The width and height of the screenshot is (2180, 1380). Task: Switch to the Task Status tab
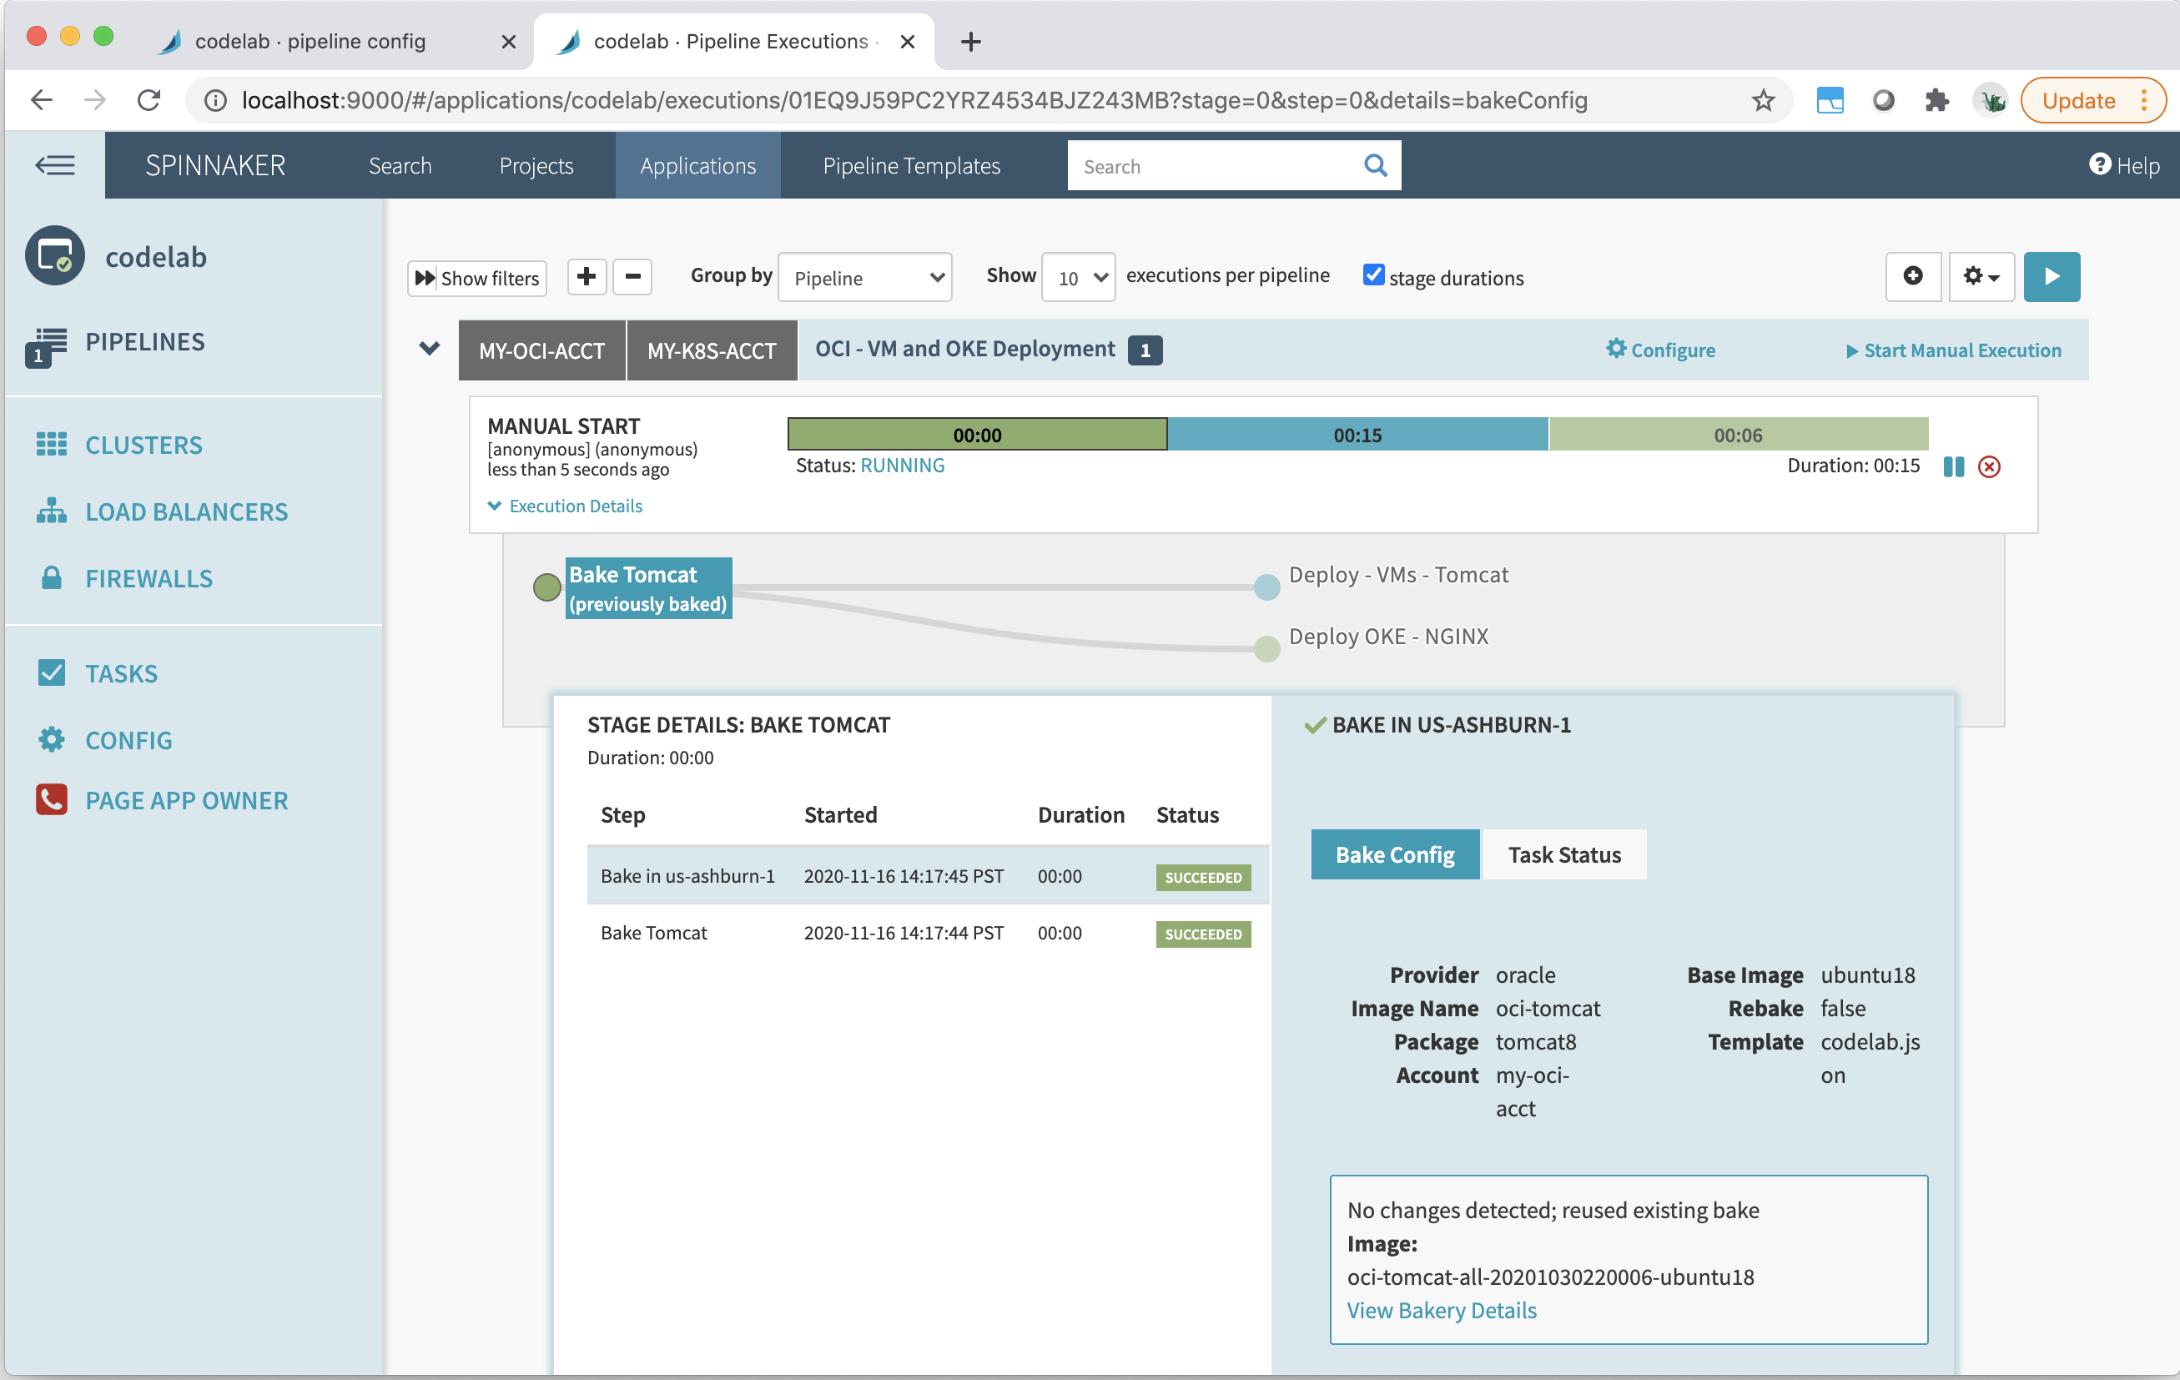tap(1563, 854)
